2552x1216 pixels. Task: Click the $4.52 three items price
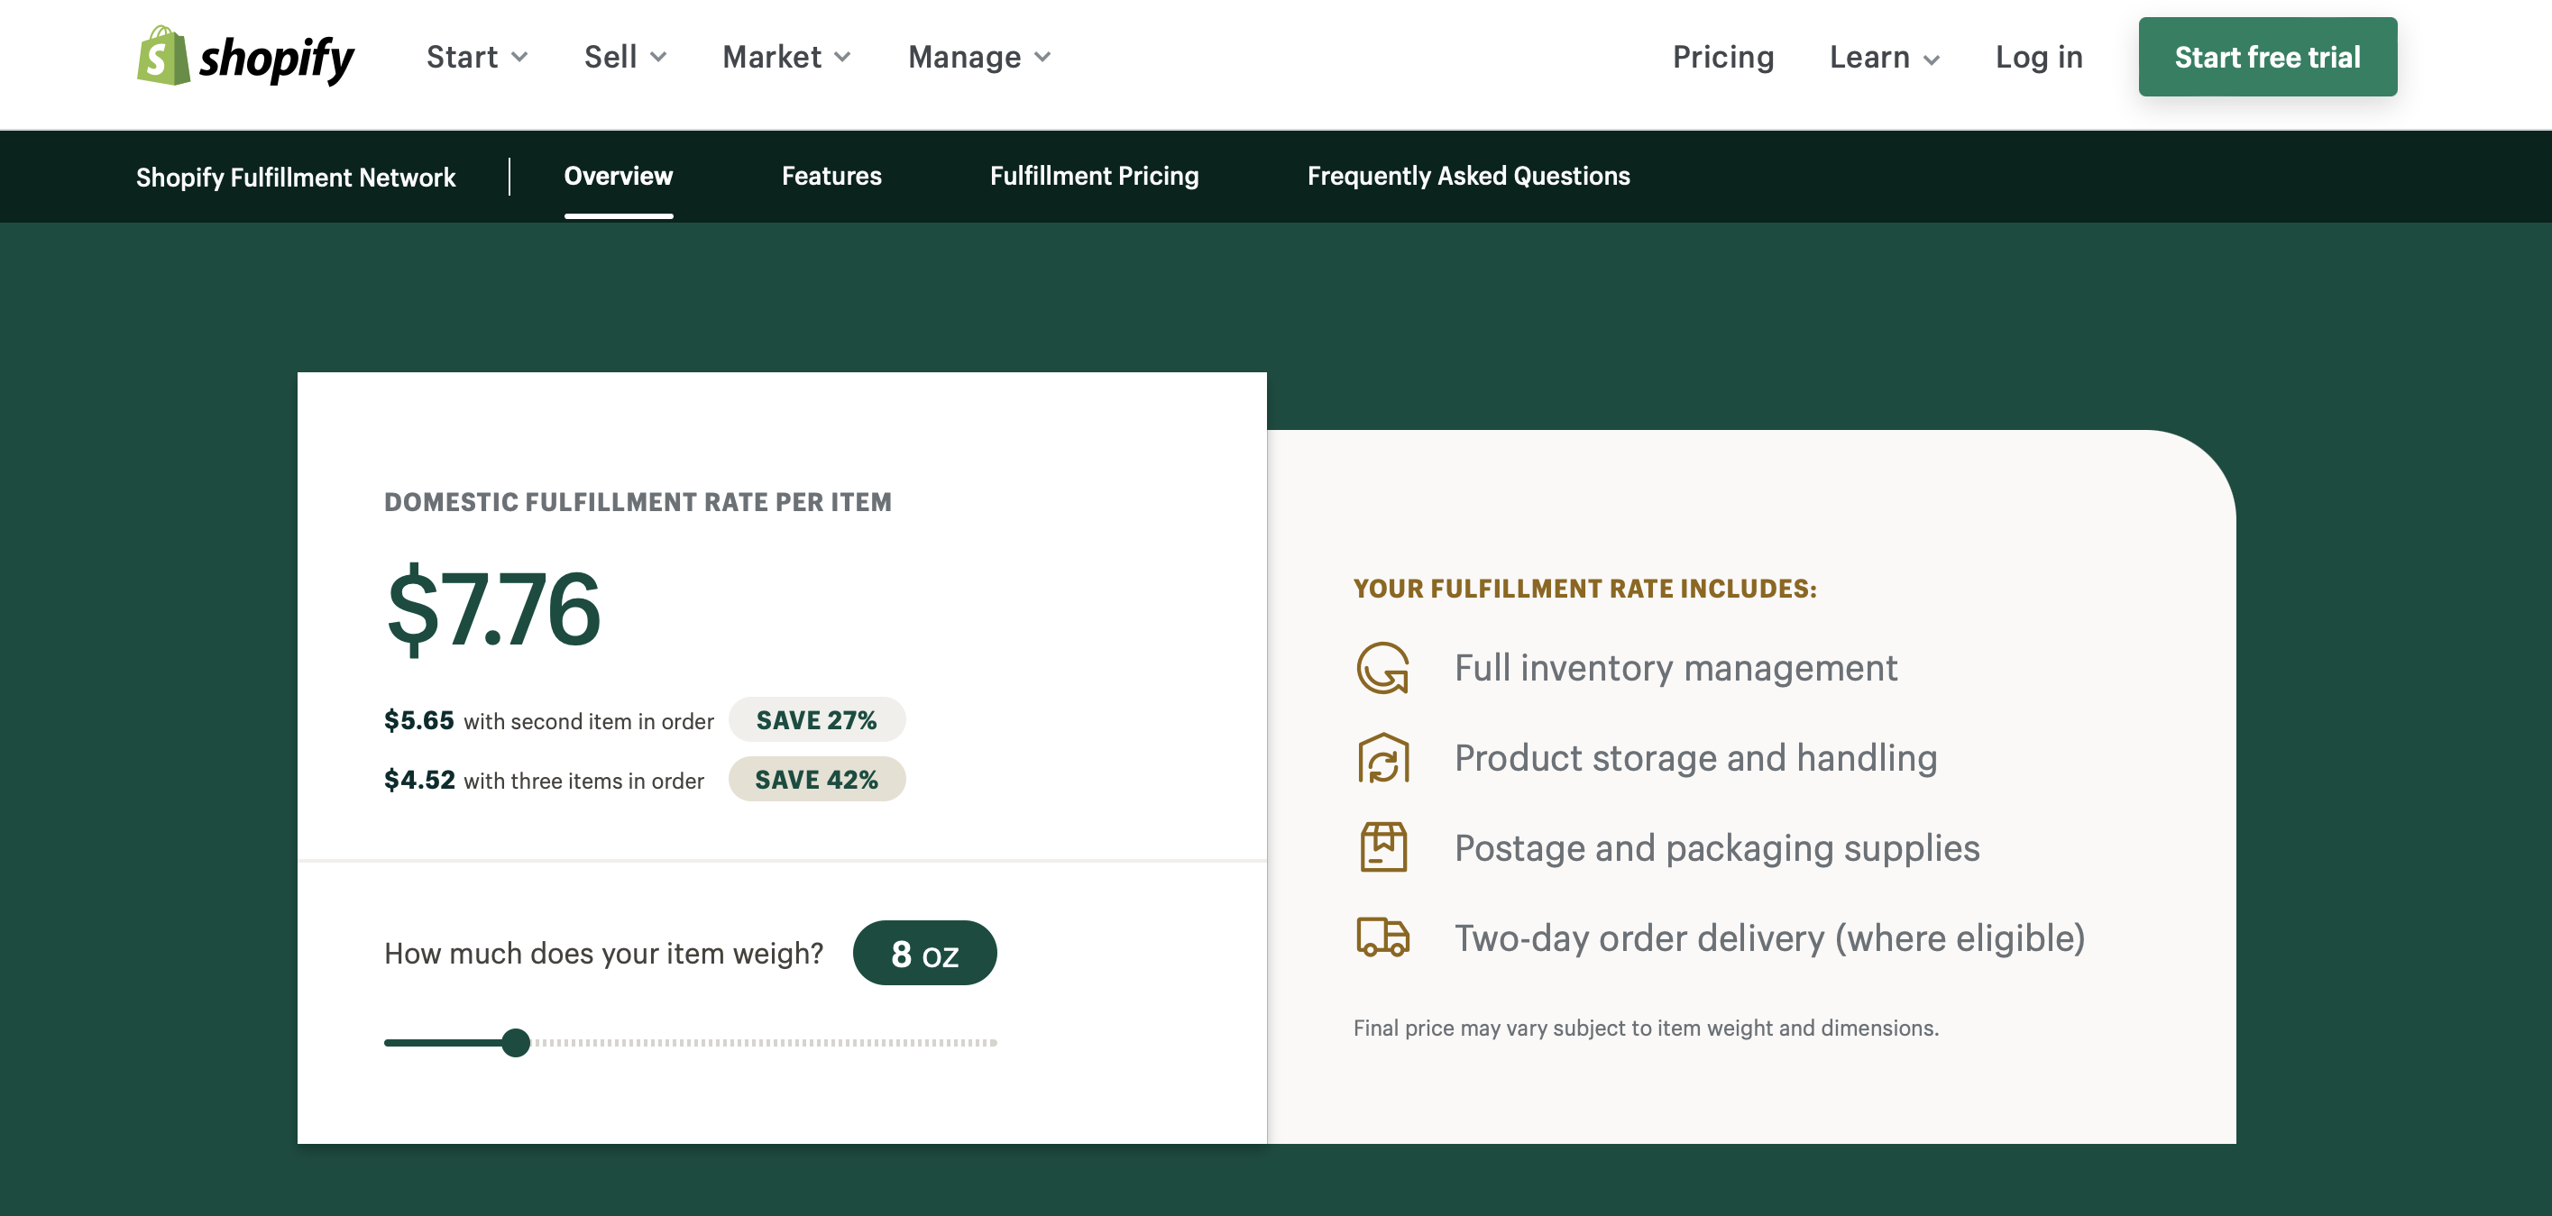419,780
